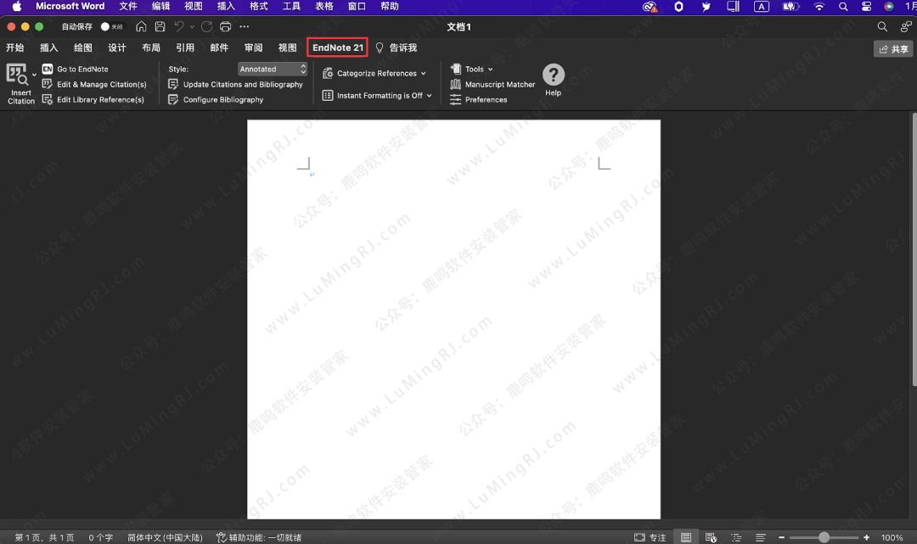The width and height of the screenshot is (917, 544).
Task: Switch to the 引用 ribbon tab
Action: coord(185,48)
